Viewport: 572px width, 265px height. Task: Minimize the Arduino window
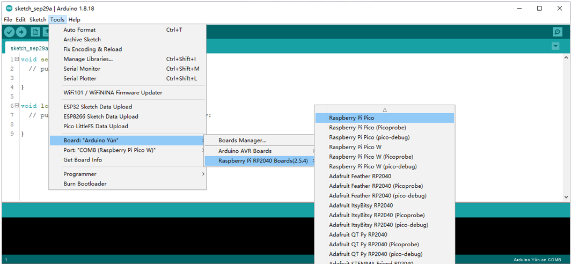pos(519,9)
